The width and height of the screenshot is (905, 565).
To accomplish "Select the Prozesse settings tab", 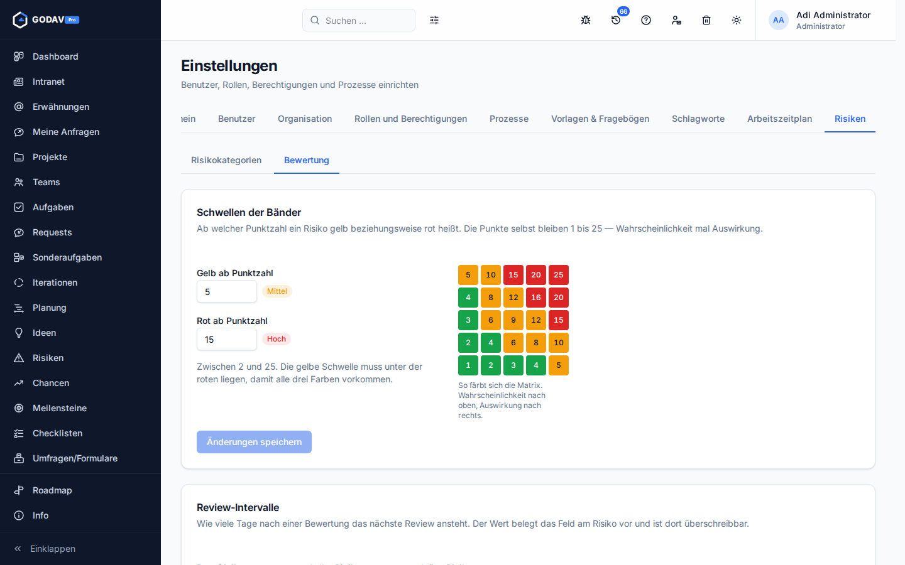I will (509, 119).
